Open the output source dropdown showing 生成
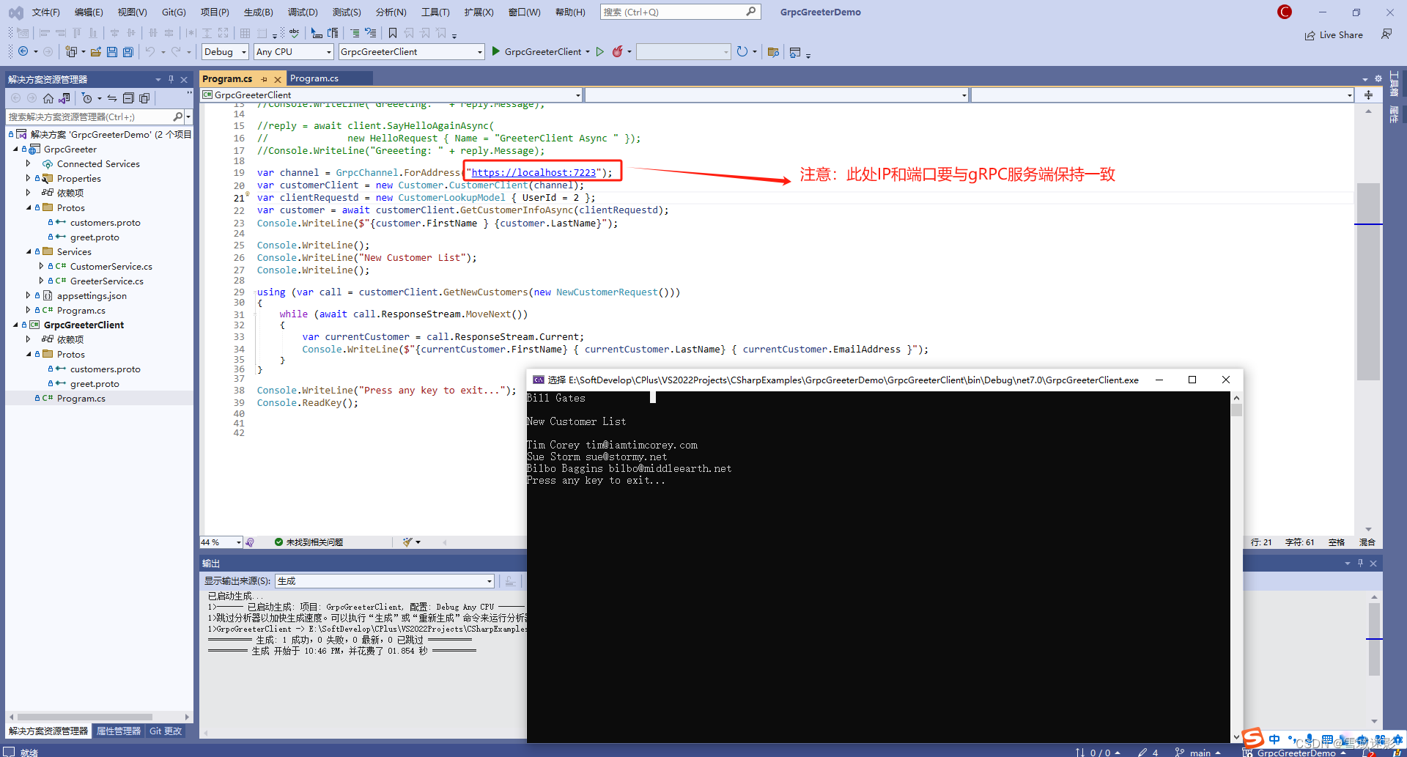Screen dimensions: 1407x757 click(x=385, y=581)
